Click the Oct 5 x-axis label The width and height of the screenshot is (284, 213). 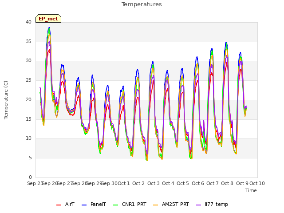183,183
